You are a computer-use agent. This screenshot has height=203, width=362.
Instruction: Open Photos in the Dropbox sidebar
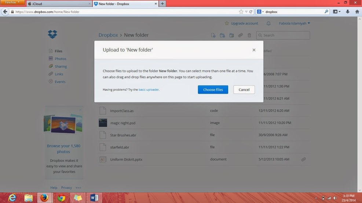point(61,59)
